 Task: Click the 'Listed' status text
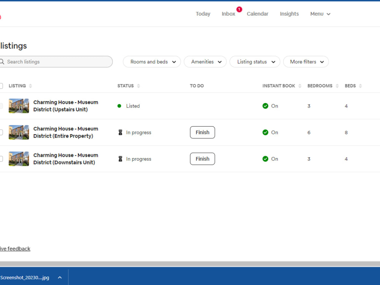[x=133, y=106]
